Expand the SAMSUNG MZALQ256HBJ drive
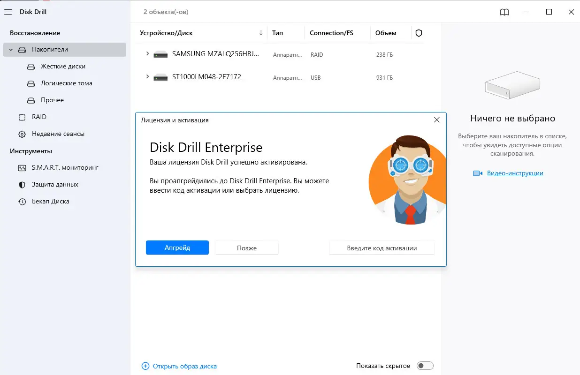 pyautogui.click(x=147, y=54)
